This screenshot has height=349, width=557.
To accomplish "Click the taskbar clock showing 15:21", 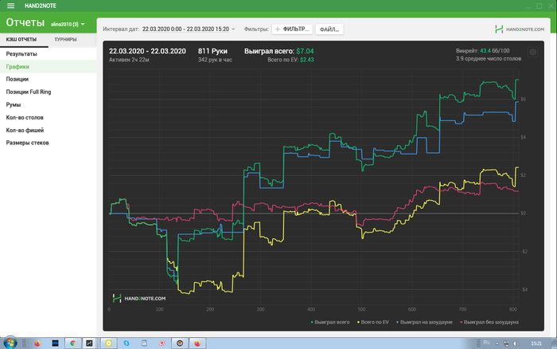I will pos(536,343).
